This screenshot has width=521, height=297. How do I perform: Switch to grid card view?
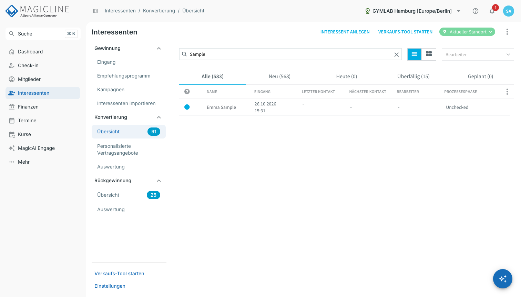coord(429,54)
